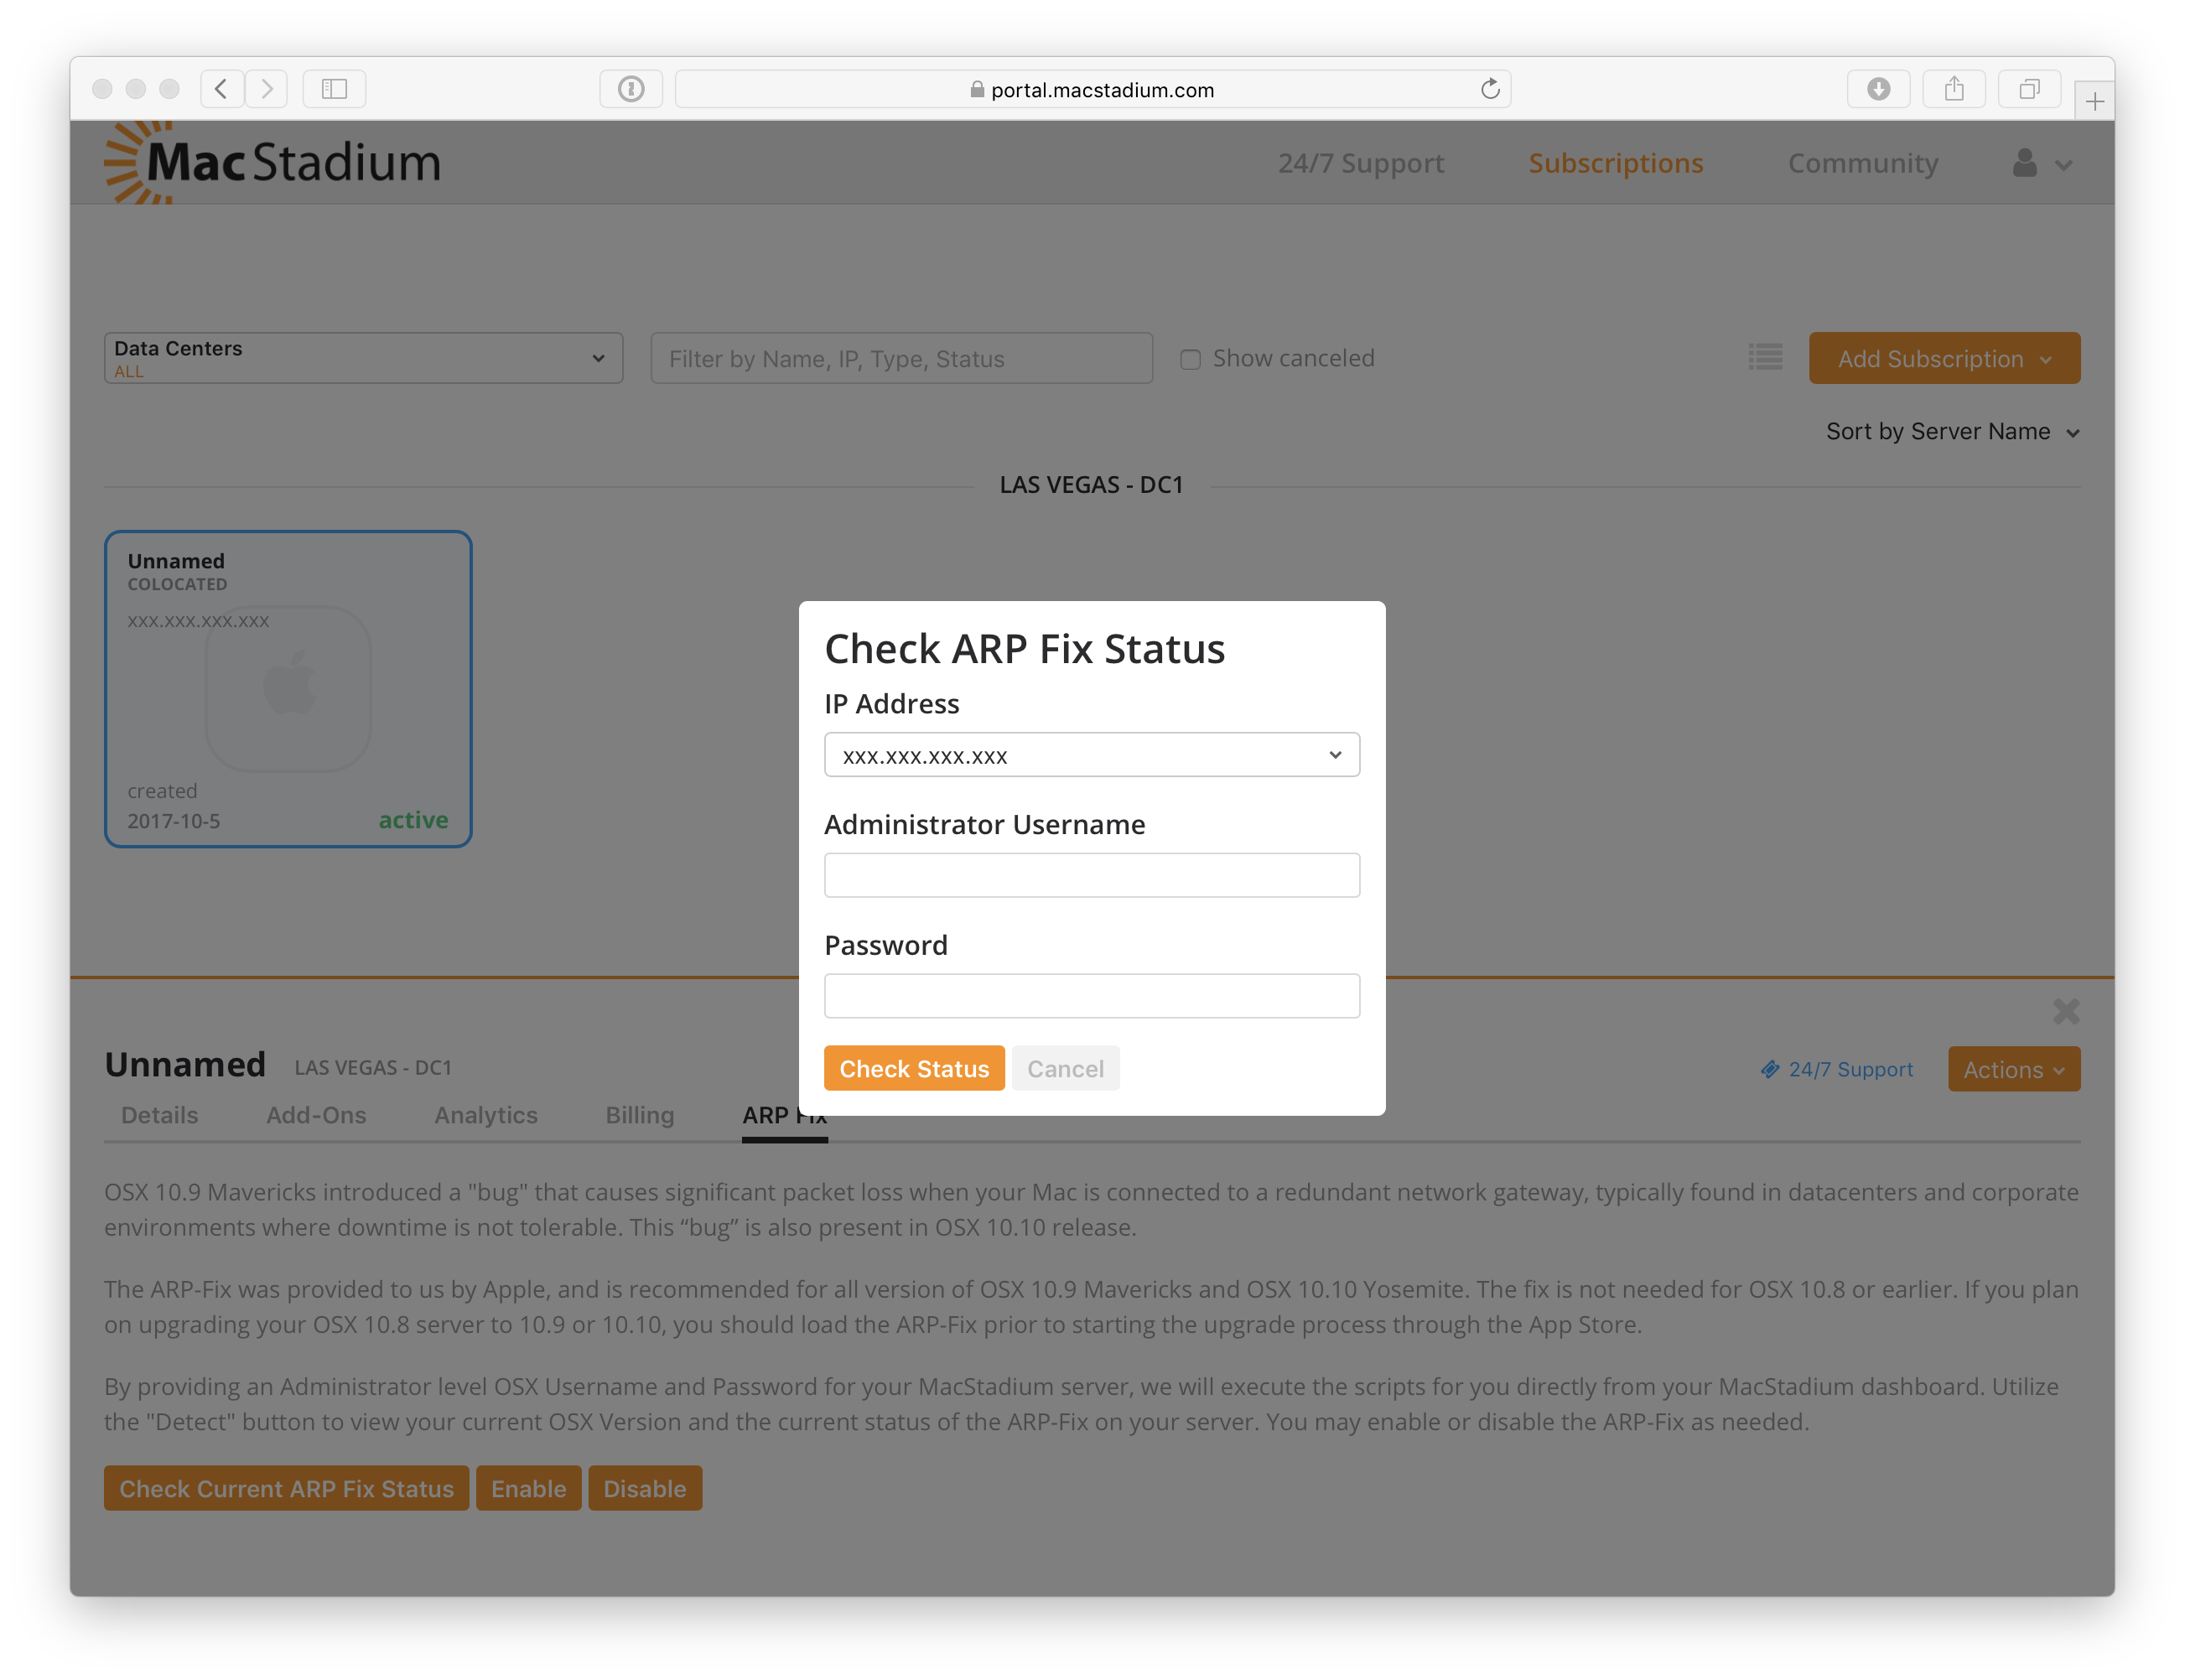Image resolution: width=2185 pixels, height=1680 pixels.
Task: Click COLOCATED label on server card
Action: pos(177,584)
